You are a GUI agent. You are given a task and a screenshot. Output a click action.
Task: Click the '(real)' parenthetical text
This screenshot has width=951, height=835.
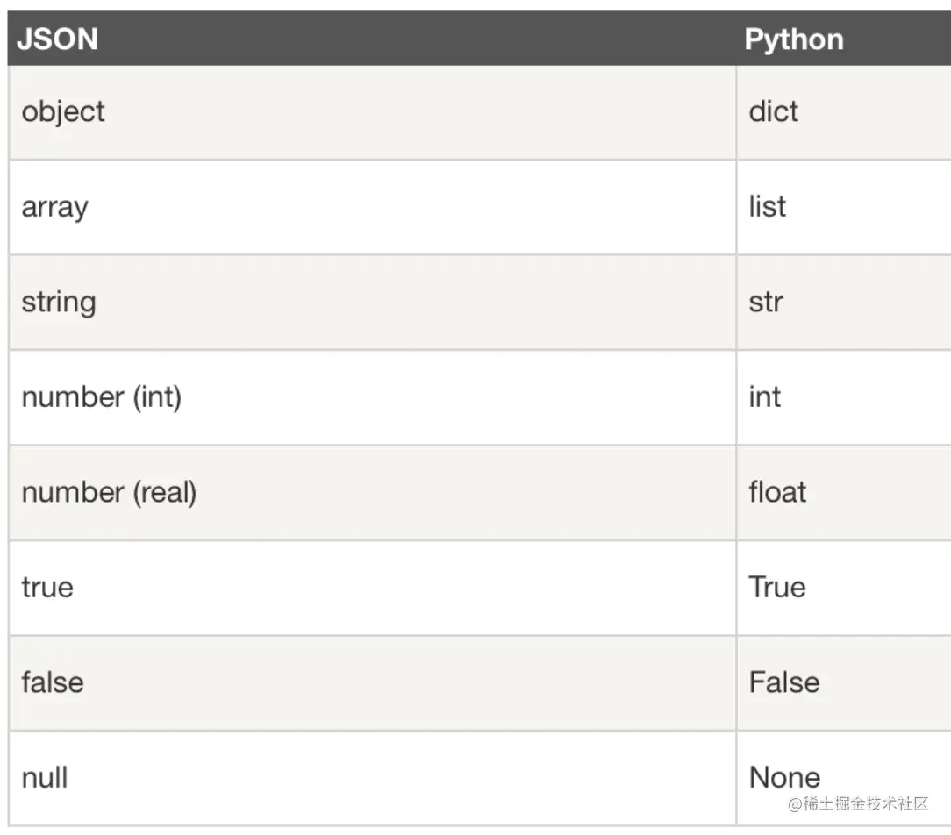point(165,492)
